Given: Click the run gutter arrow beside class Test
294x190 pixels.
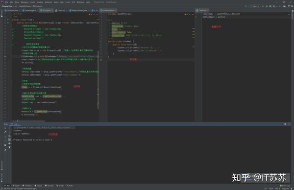Looking at the screenshot, I should [x=8, y=20].
